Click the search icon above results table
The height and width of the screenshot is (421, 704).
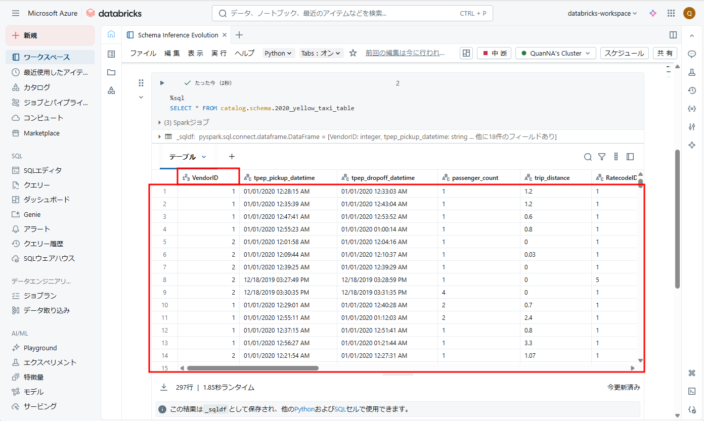point(588,157)
